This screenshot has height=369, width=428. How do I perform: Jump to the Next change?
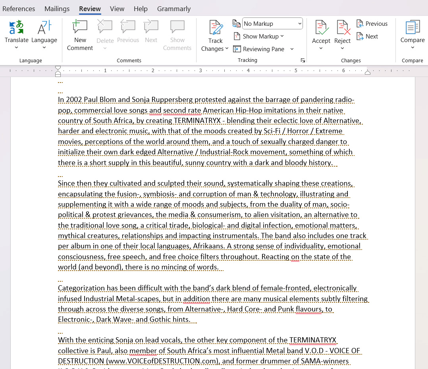click(367, 36)
